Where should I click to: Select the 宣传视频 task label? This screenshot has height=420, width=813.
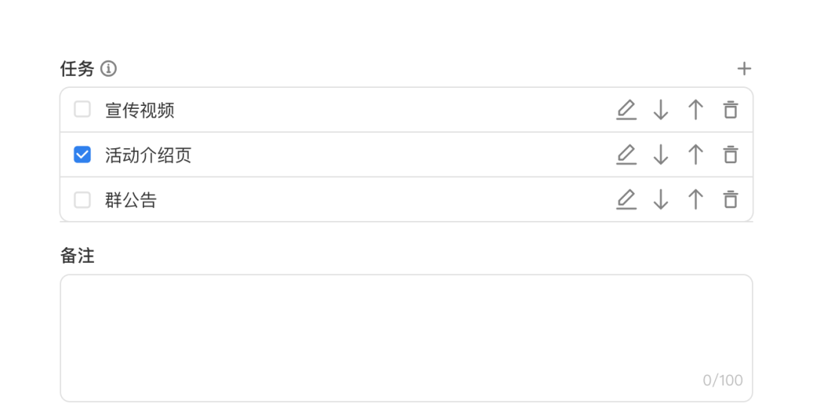coord(139,110)
